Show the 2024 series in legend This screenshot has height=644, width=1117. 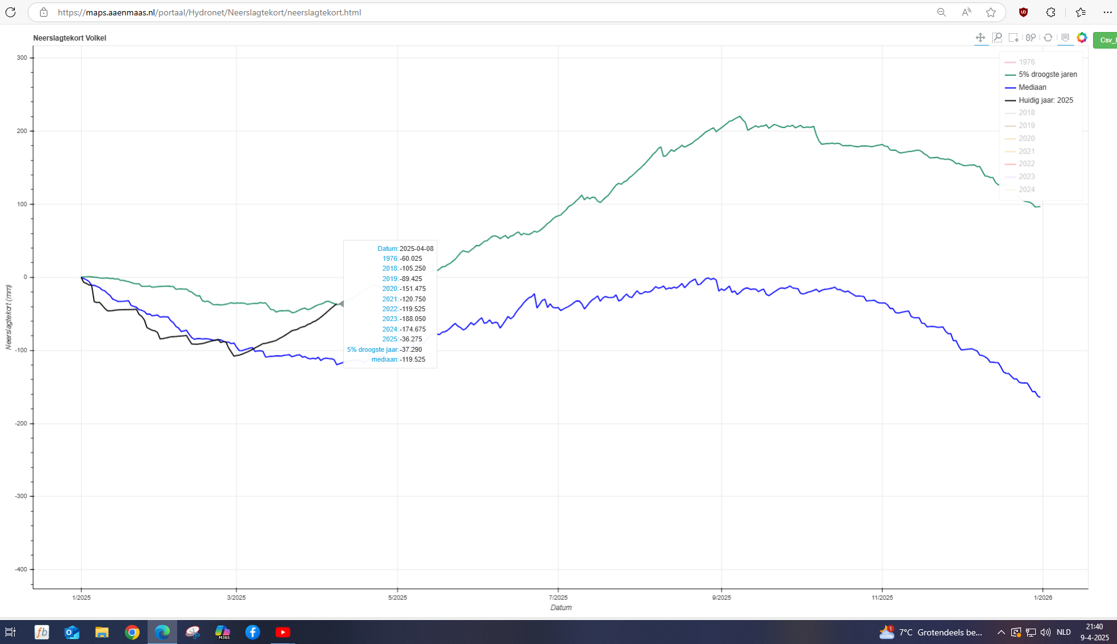tap(1020, 189)
